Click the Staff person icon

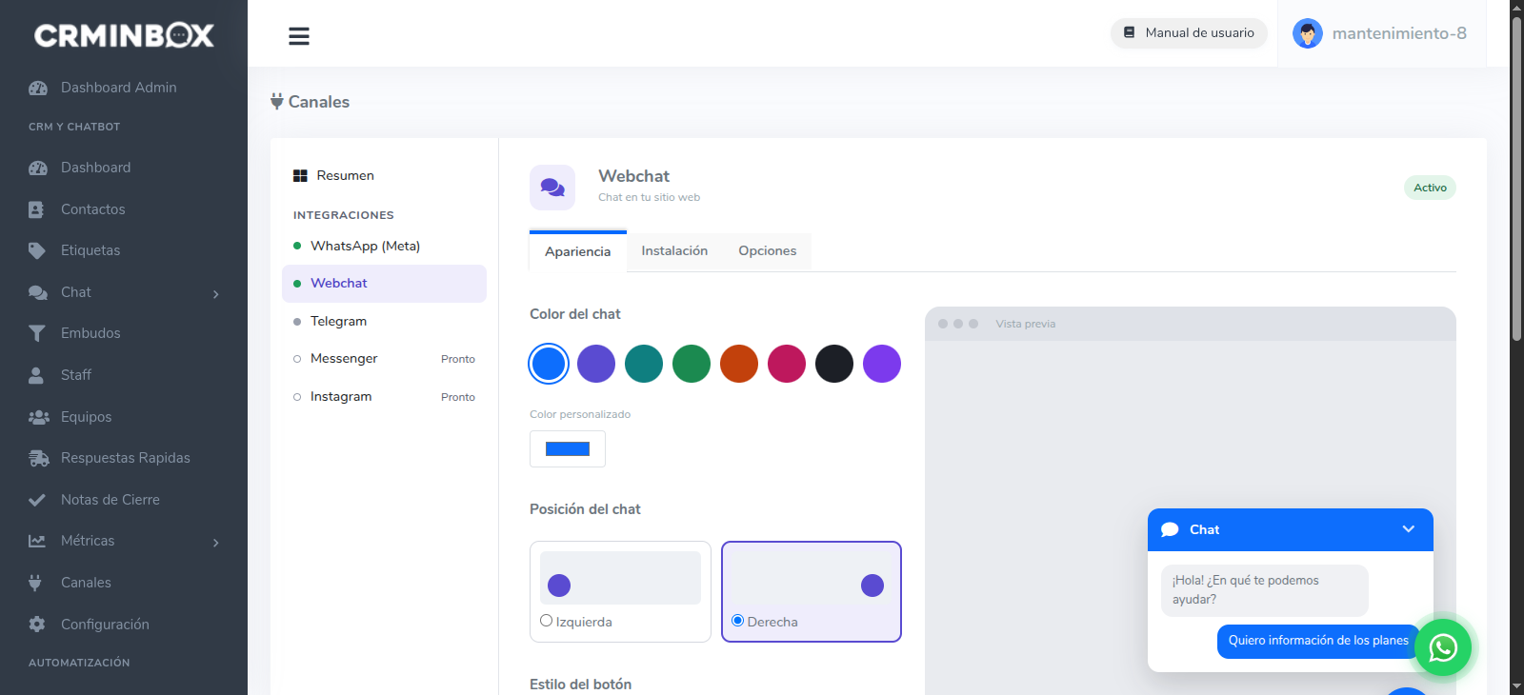coord(36,375)
